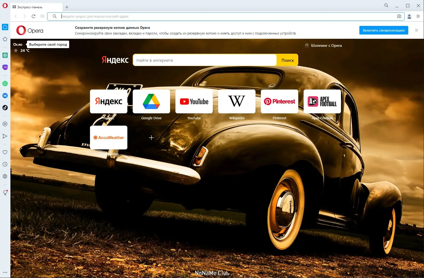Dismiss the sync backup banner

coord(417,30)
